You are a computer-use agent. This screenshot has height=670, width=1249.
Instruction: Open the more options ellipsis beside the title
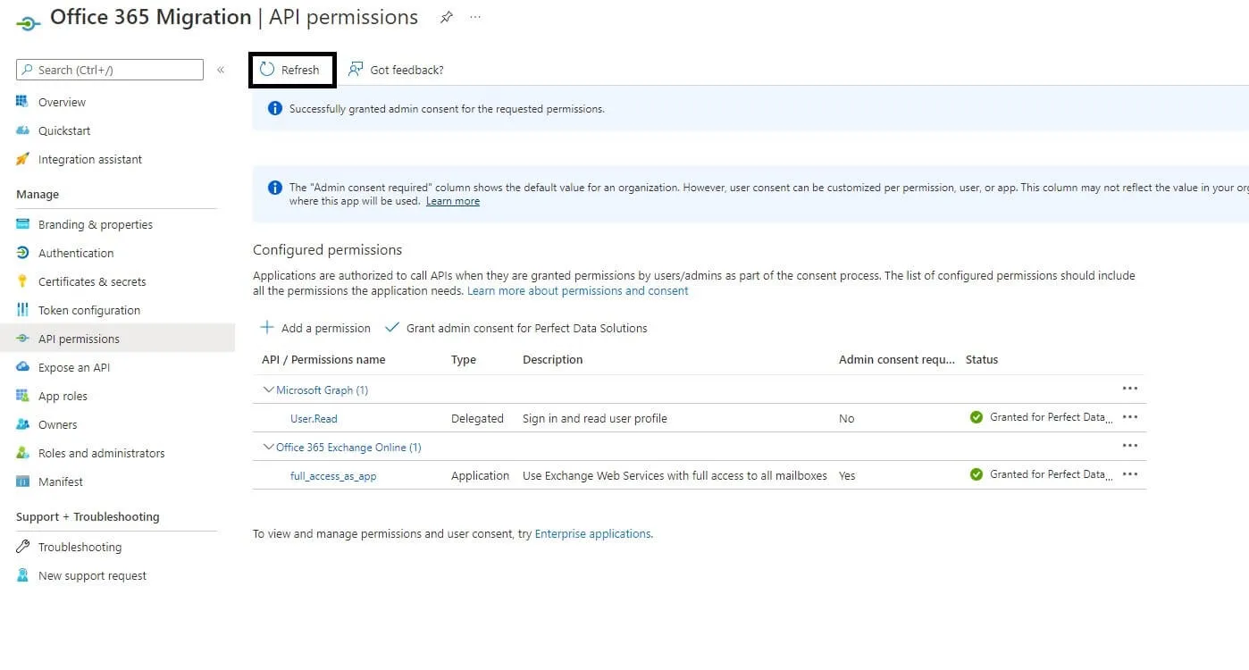[475, 17]
